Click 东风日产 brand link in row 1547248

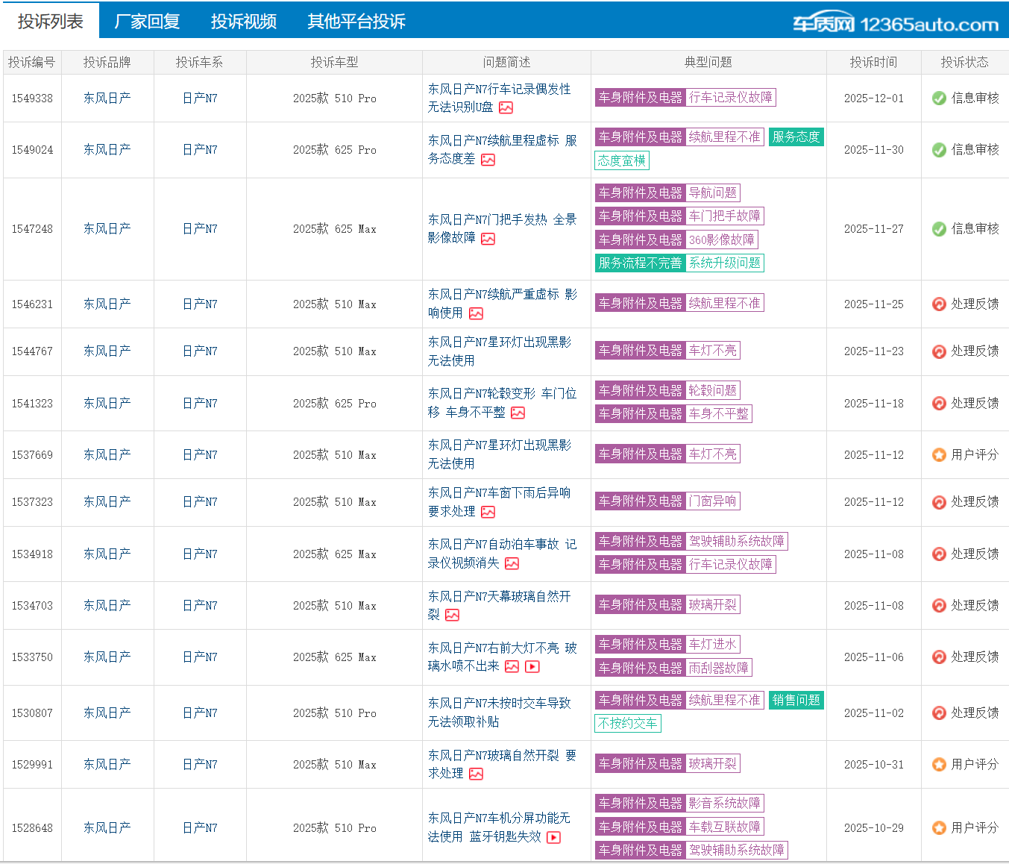click(107, 229)
